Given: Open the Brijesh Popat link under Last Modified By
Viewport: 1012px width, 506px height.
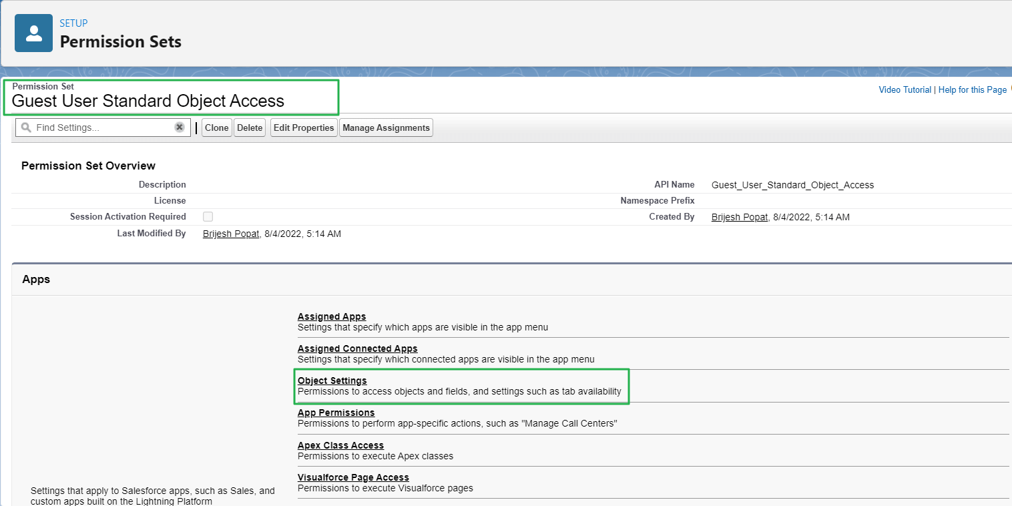Looking at the screenshot, I should (x=230, y=234).
